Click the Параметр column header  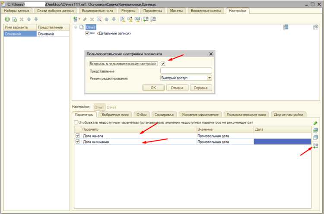(138, 129)
